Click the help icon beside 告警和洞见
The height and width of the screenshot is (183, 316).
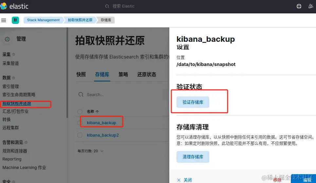(x=26, y=142)
